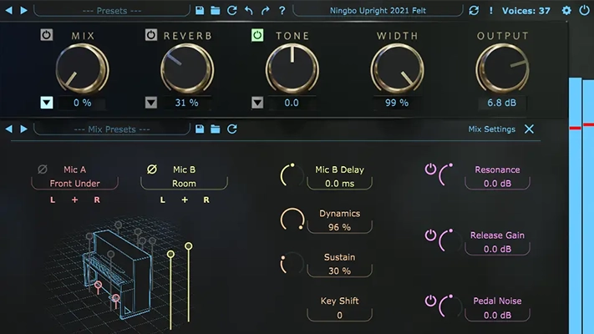
Task: Expand the Mix dropdown arrow below knob
Action: coord(46,103)
